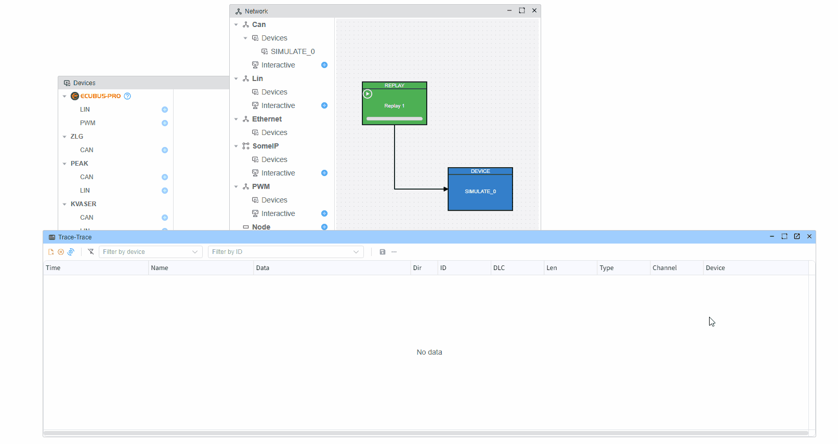This screenshot has height=444, width=838.
Task: Click the clear trace icon in the Trace toolbar
Action: point(51,252)
